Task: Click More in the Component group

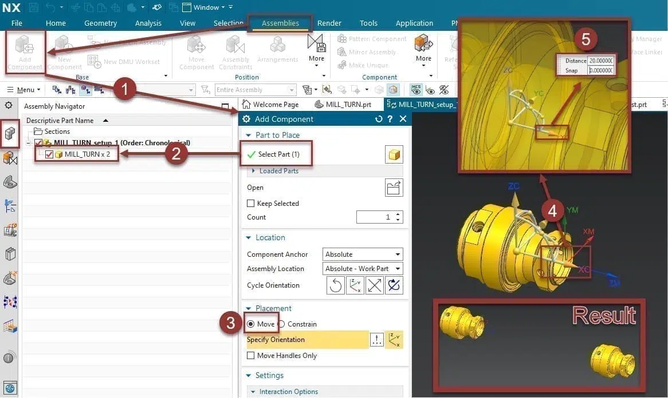Action: coord(423,51)
